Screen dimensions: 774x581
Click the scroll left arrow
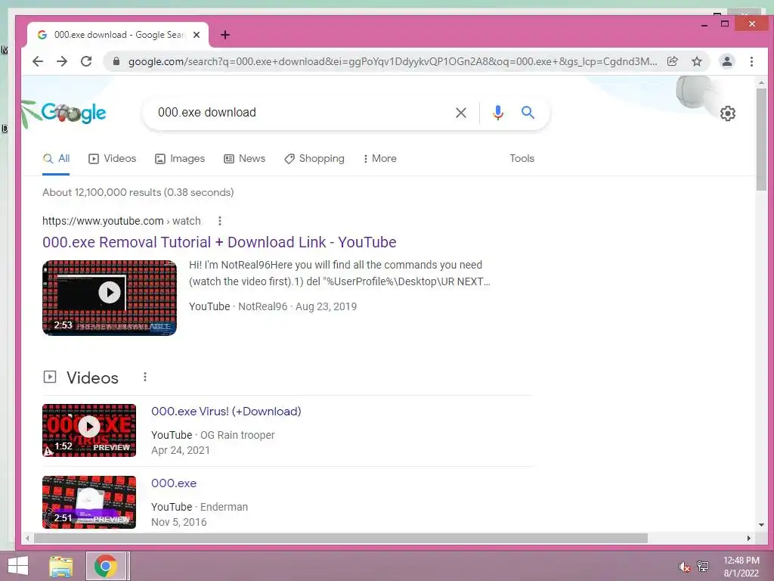[x=27, y=538]
